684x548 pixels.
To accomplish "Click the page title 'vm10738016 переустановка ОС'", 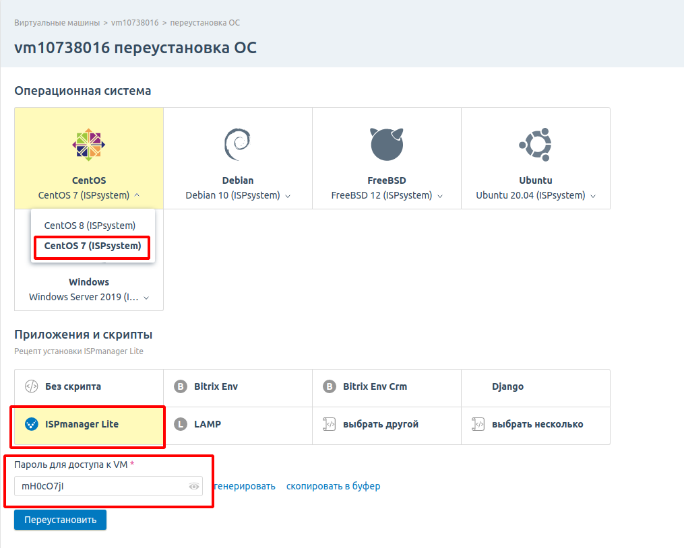I will click(135, 48).
